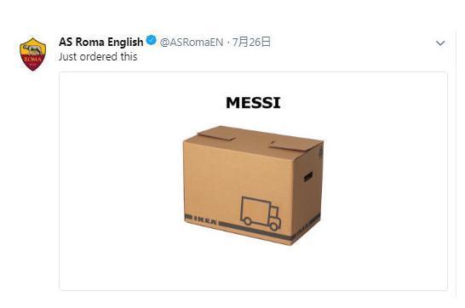465x308 pixels.
Task: Click the dark stripe along the box bottom
Action: click(x=256, y=230)
